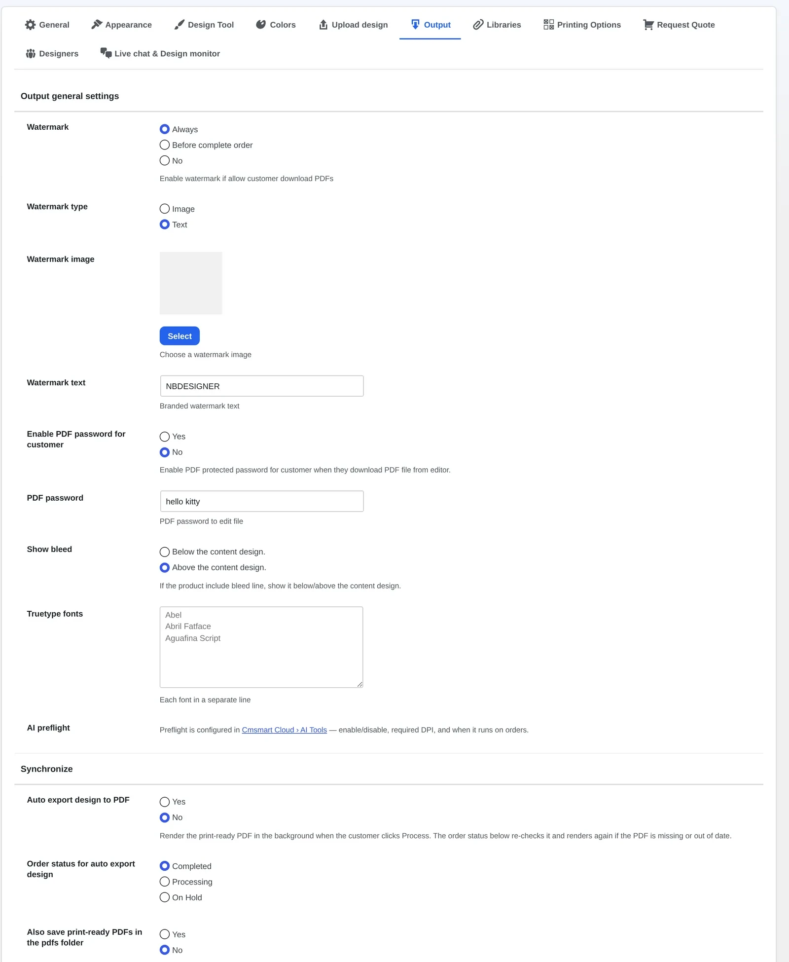789x962 pixels.
Task: Open the Appearance tab
Action: [122, 25]
